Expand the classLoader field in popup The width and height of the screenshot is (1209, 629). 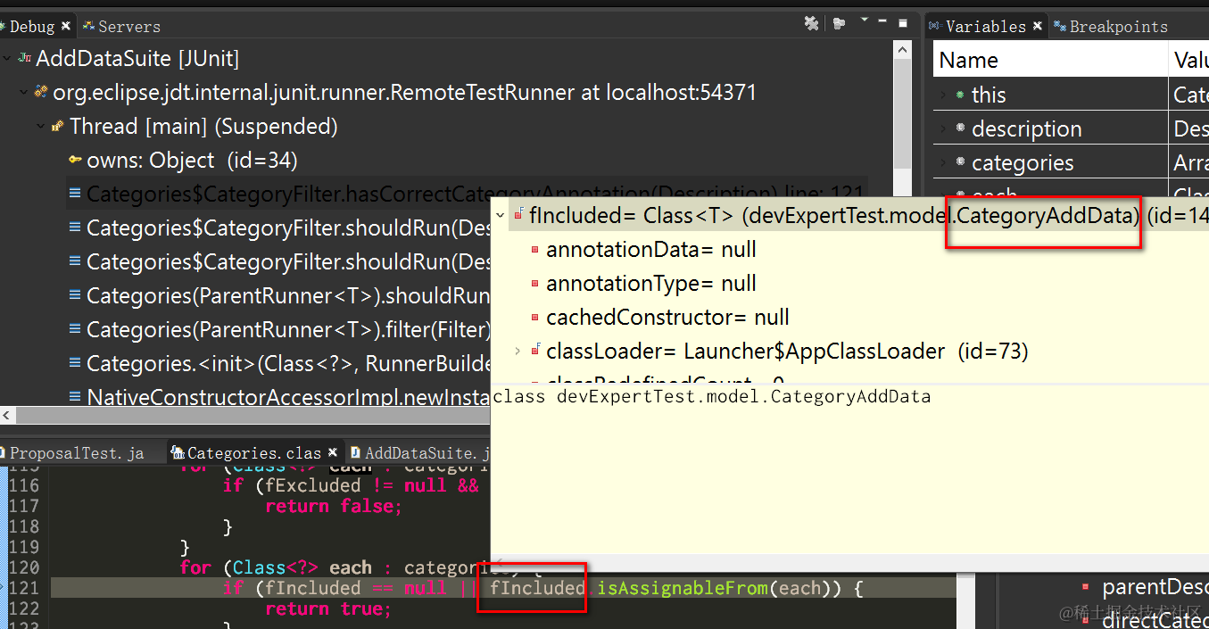coord(518,352)
